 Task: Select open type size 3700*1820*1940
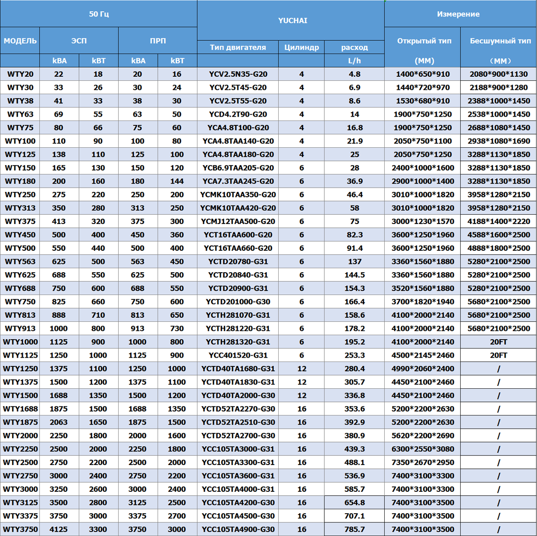tap(423, 302)
